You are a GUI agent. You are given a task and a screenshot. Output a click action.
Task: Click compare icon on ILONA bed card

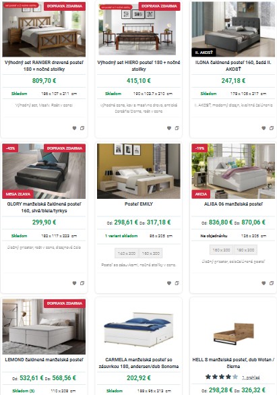click(x=271, y=128)
